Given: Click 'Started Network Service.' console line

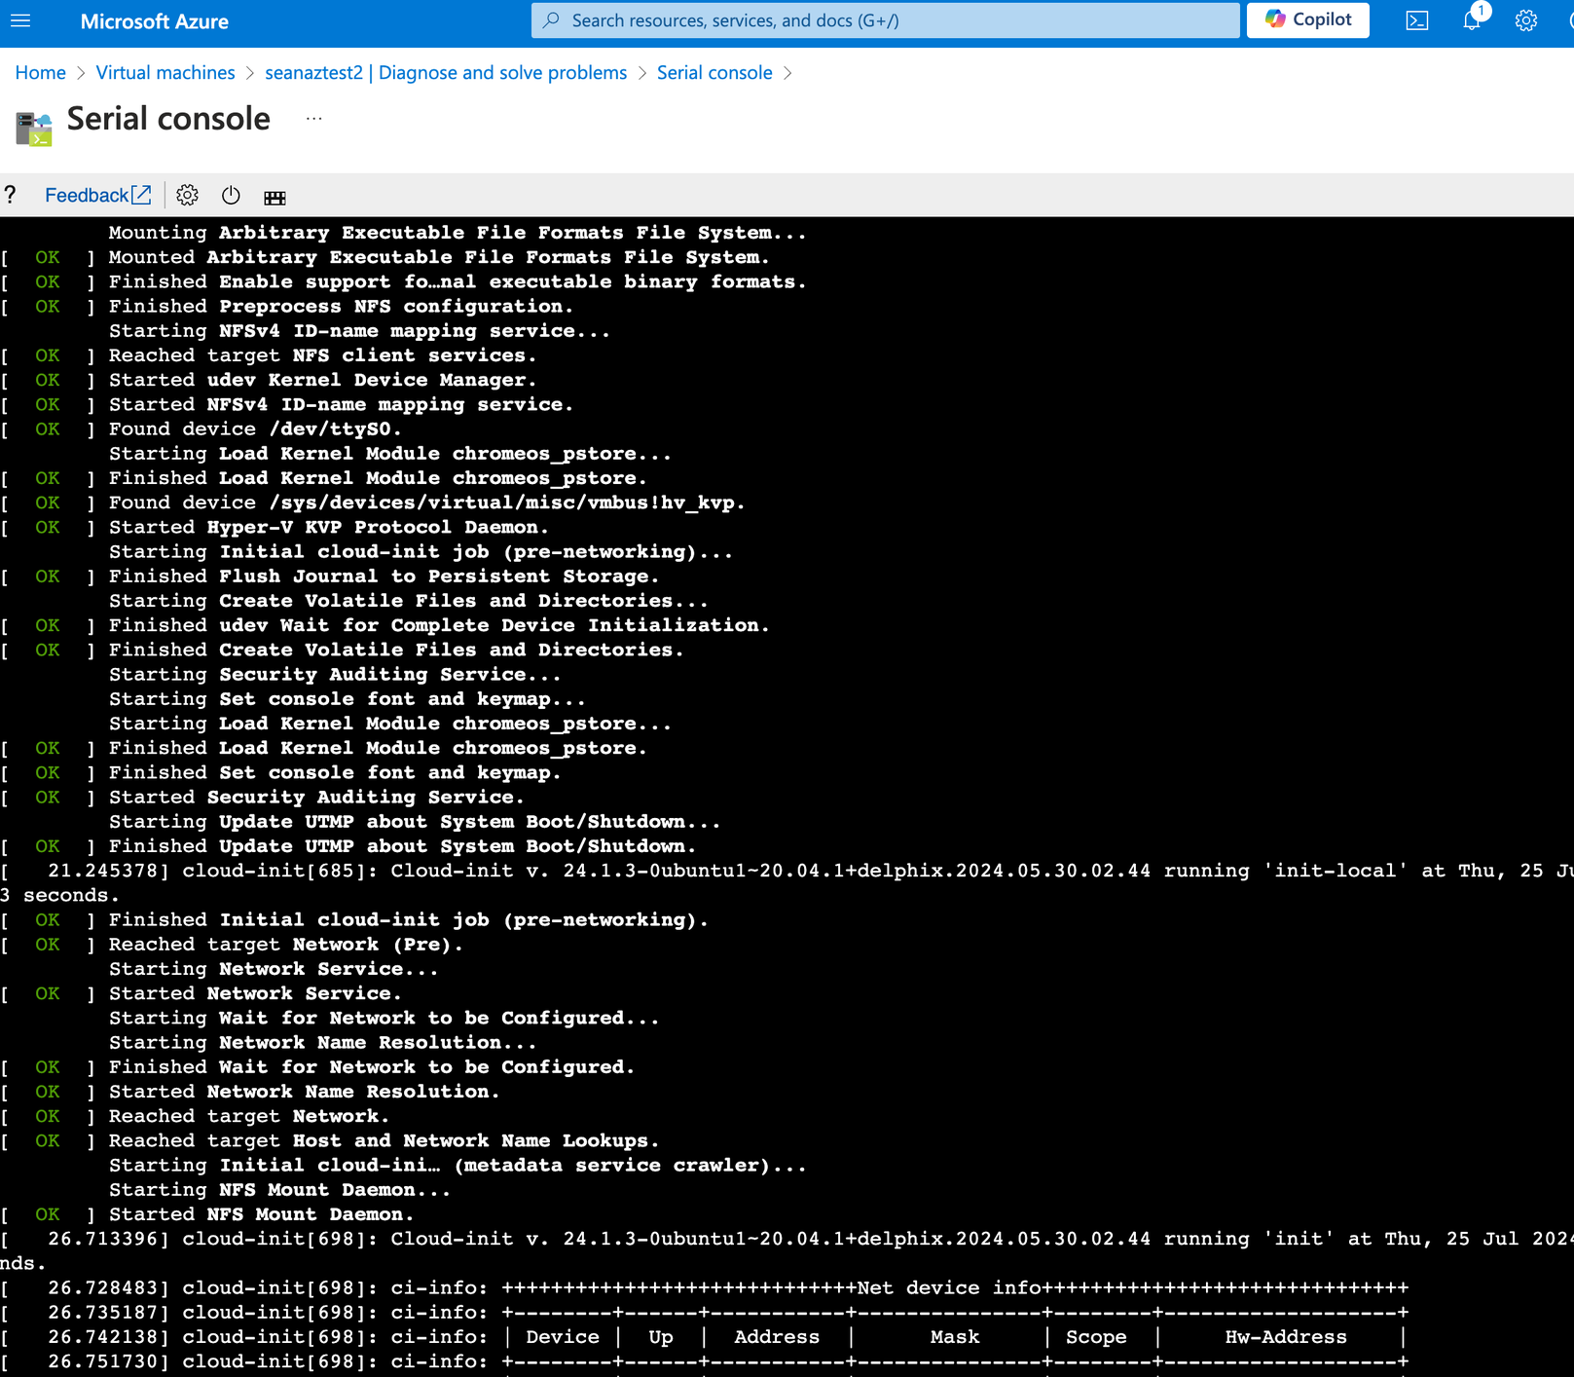Looking at the screenshot, I should 255,994.
